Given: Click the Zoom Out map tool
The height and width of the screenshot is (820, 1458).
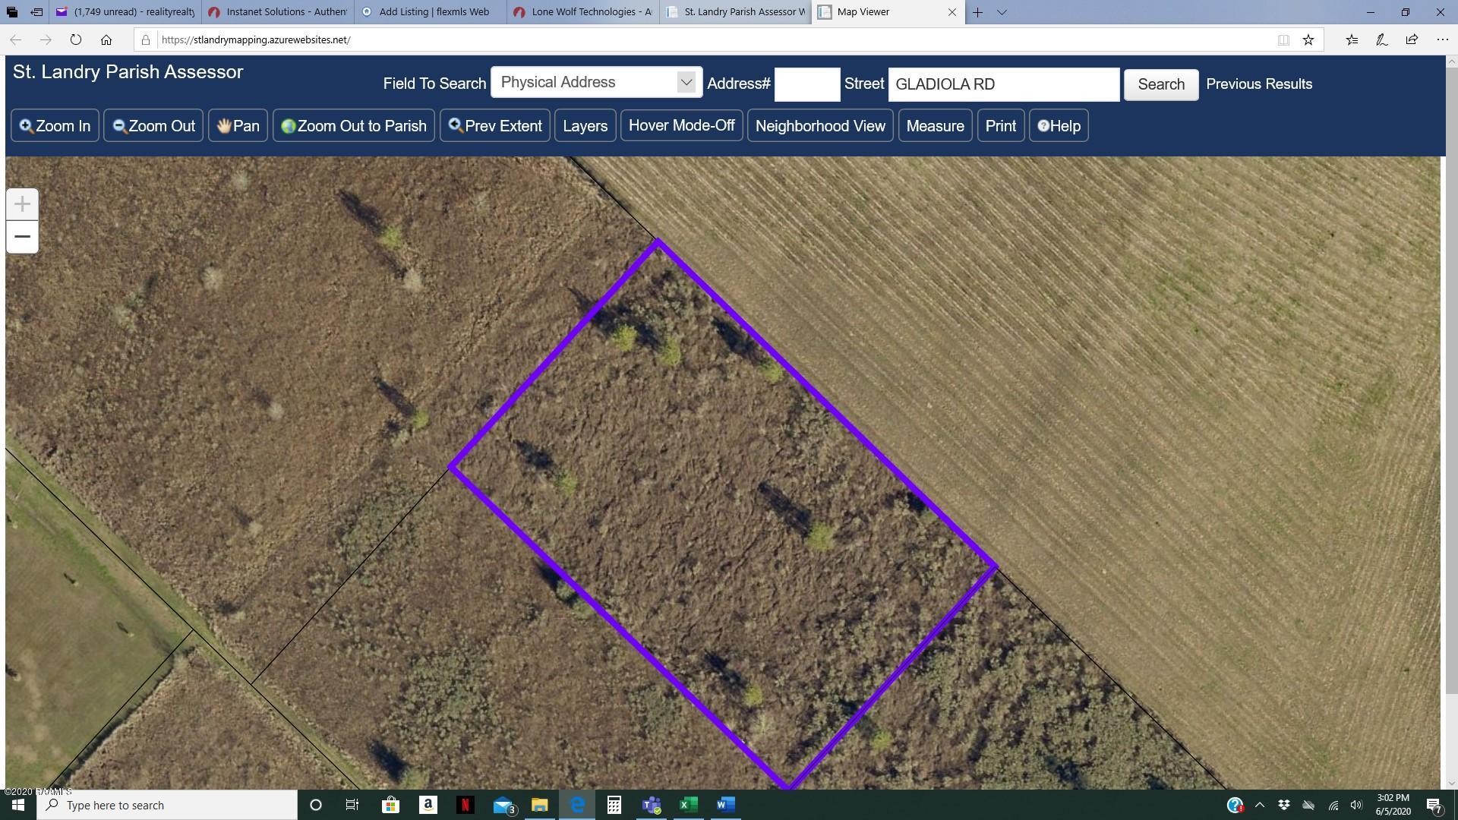Looking at the screenshot, I should click(x=153, y=126).
